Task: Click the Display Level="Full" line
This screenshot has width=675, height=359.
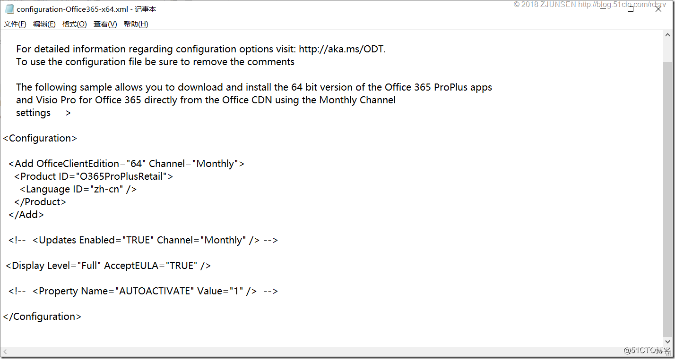Action: 108,266
